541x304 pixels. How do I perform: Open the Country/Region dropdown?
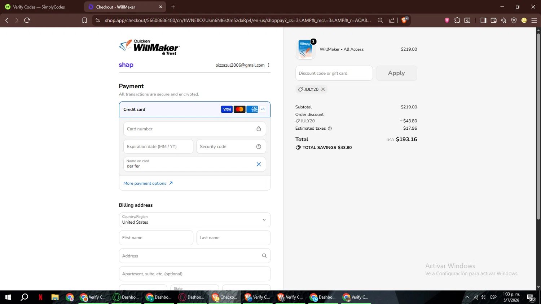tap(195, 220)
